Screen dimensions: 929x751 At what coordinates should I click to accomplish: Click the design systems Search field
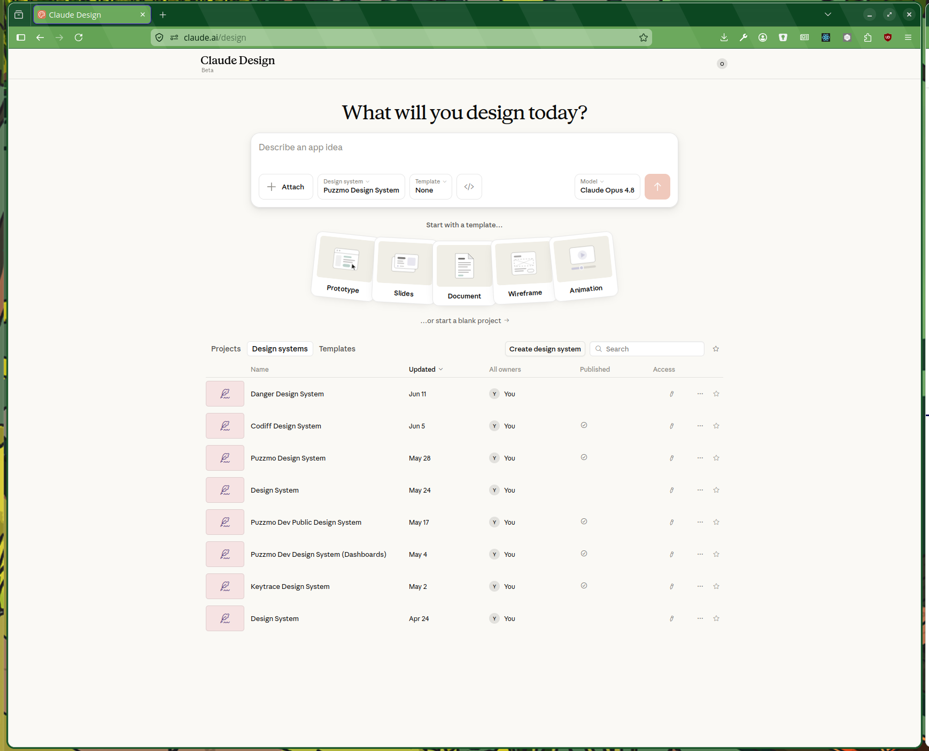click(647, 349)
